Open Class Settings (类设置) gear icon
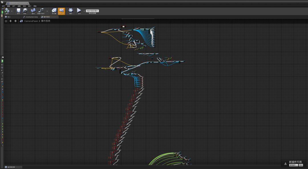 point(54,10)
